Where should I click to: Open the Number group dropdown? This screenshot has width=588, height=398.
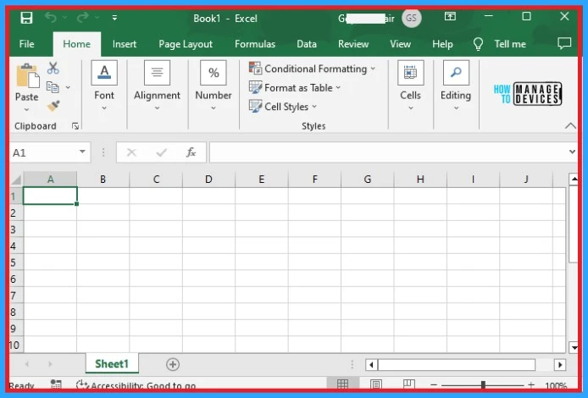tap(214, 86)
